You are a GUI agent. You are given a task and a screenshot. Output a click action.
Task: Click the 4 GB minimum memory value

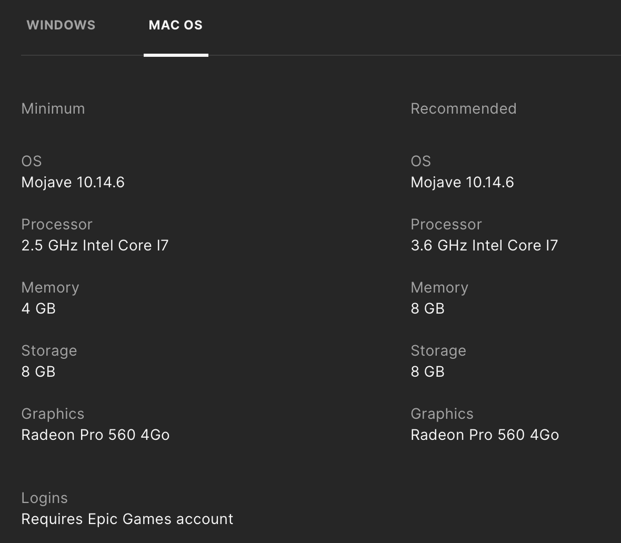38,308
